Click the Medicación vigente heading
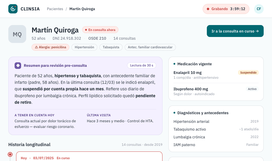Screen dimensions: 272x161 coord(194,64)
